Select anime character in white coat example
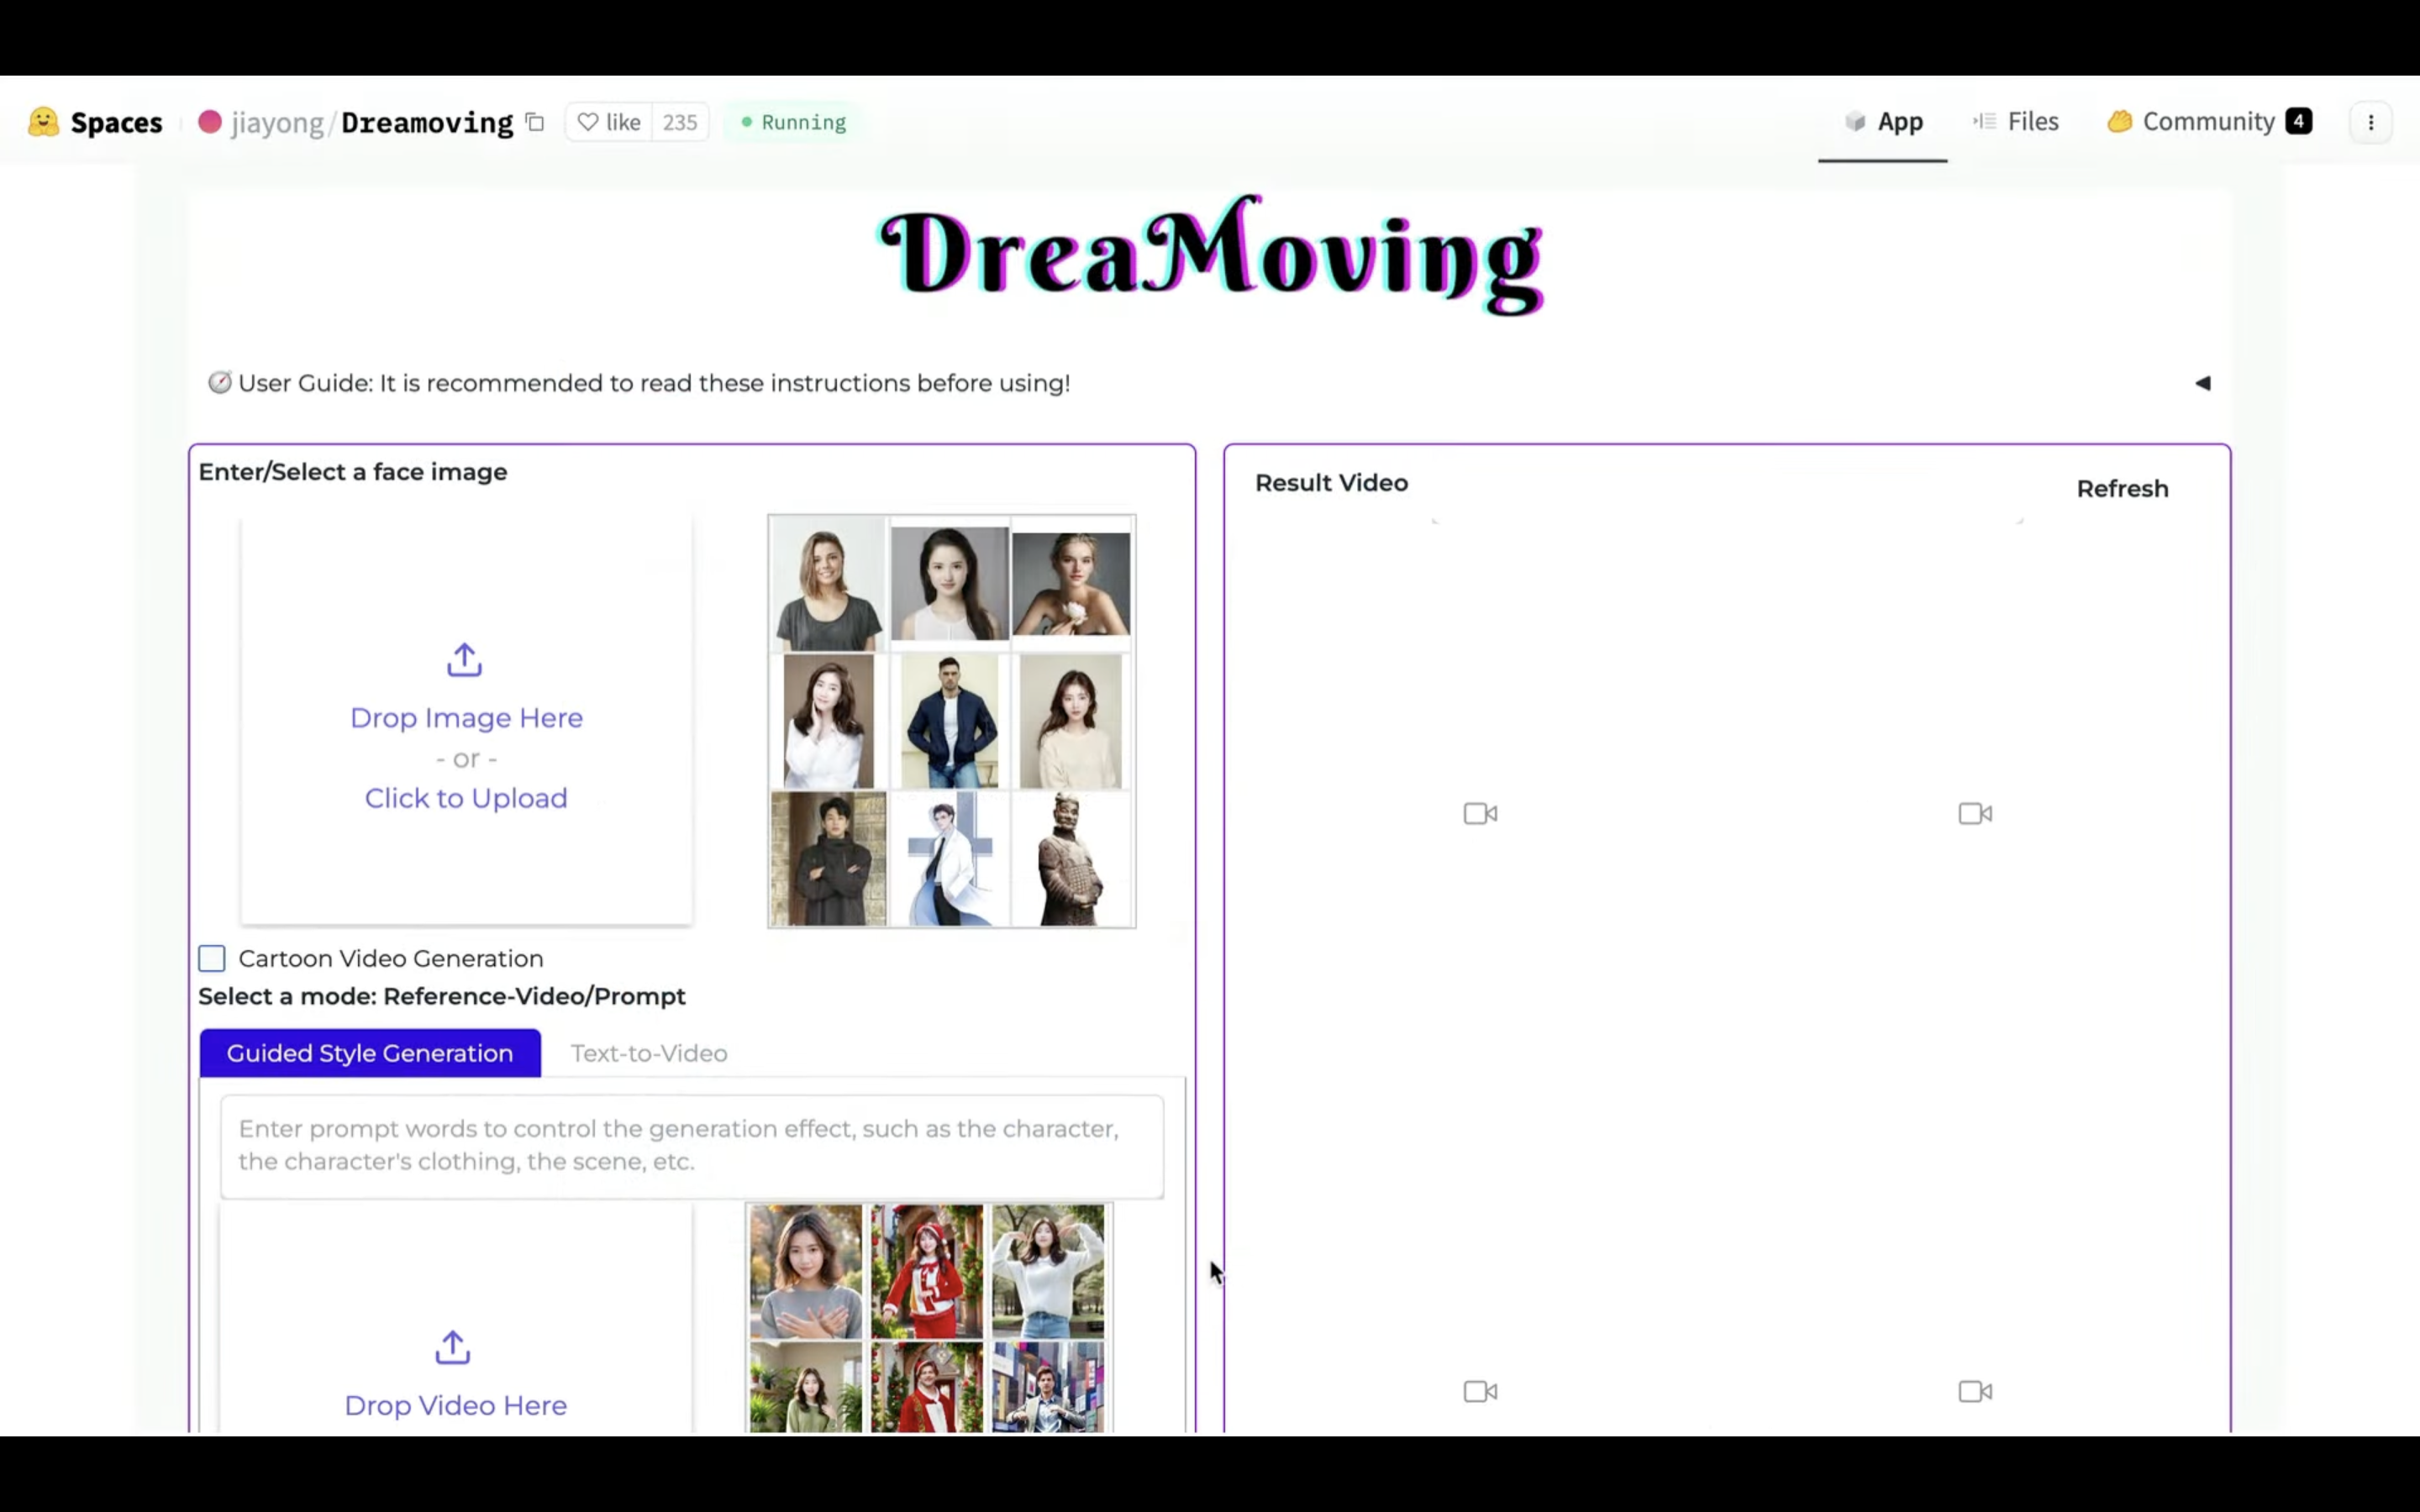This screenshot has width=2420, height=1512. 950,859
